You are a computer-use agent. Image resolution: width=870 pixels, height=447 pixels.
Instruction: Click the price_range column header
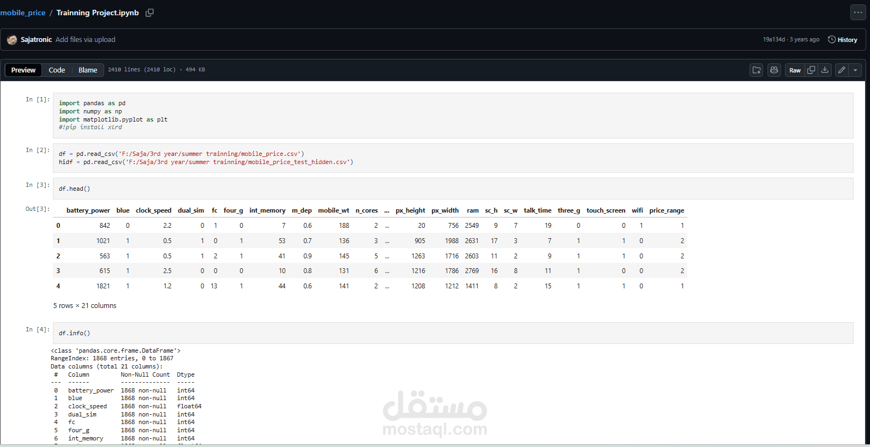(667, 210)
